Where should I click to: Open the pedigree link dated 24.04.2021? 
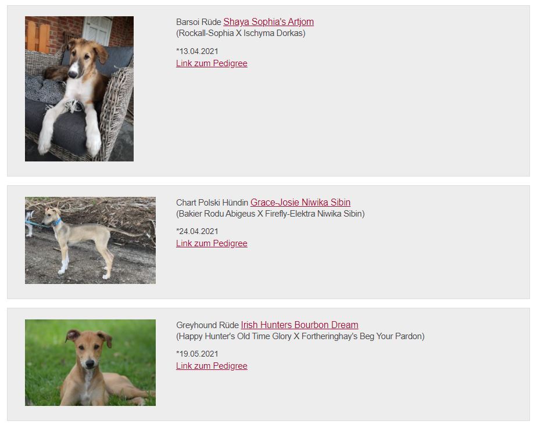coord(212,243)
